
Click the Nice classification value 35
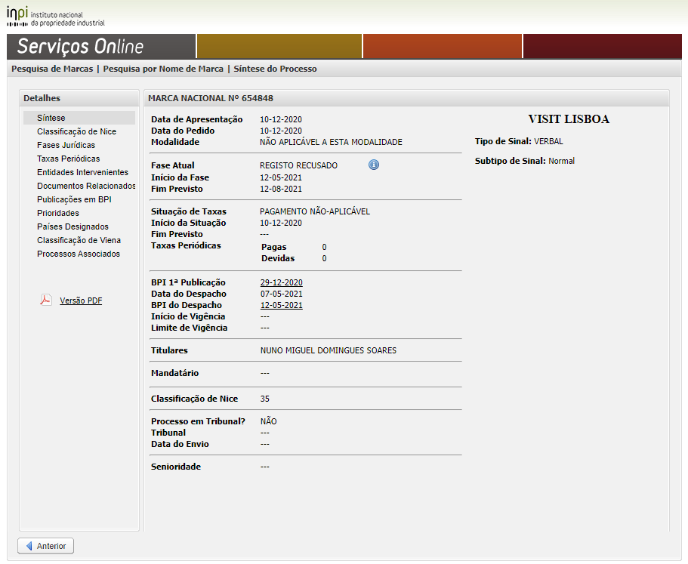[264, 399]
